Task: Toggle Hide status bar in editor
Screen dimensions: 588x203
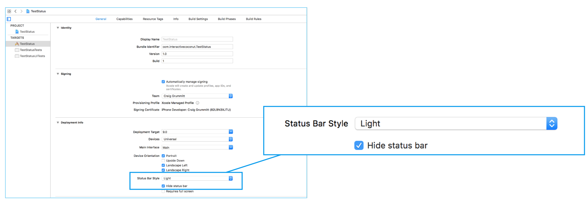Action: pos(163,186)
